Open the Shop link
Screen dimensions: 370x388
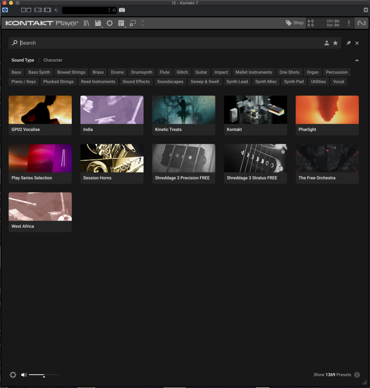[x=295, y=23]
